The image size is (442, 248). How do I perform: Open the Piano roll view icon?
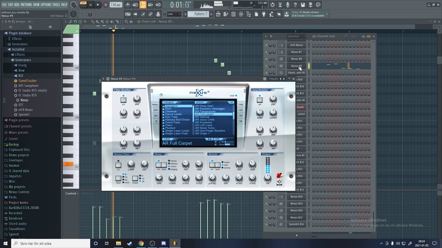[x=226, y=14]
